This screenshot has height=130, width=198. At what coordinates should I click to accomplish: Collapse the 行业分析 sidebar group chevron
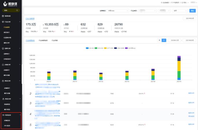pyautogui.click(x=20, y=22)
